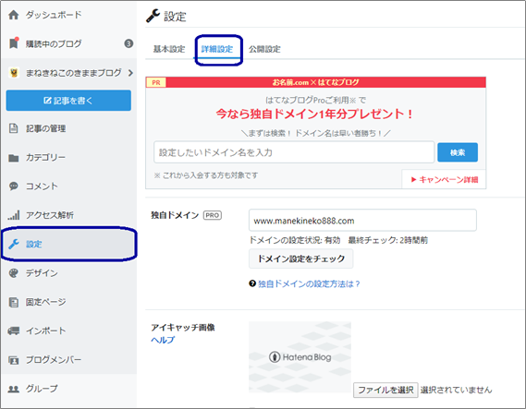Click the アクセス解析 bar chart icon
This screenshot has height=409, width=526.
[14, 215]
